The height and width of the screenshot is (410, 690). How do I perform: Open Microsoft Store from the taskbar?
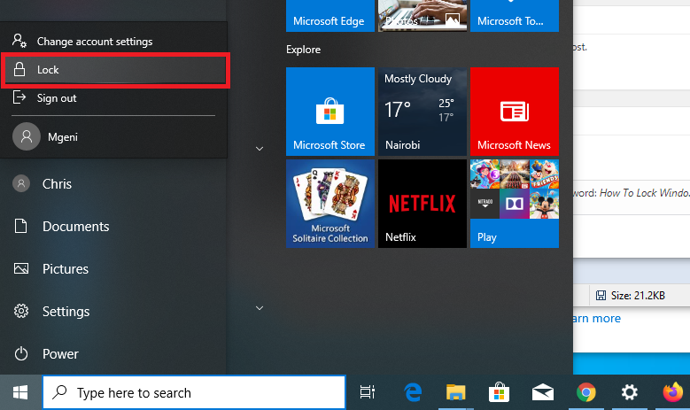tap(499, 392)
